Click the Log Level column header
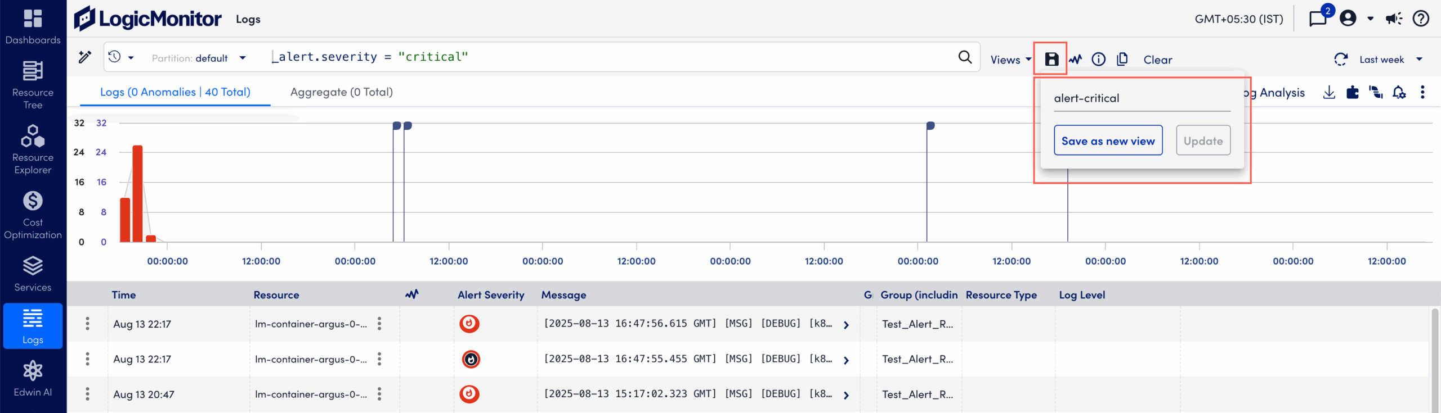The image size is (1441, 413). (x=1082, y=295)
